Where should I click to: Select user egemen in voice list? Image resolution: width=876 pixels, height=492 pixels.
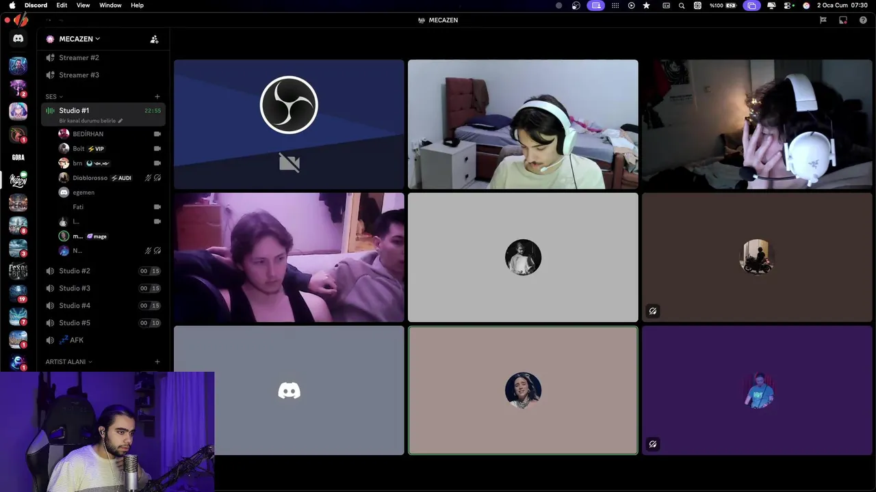[x=83, y=193]
